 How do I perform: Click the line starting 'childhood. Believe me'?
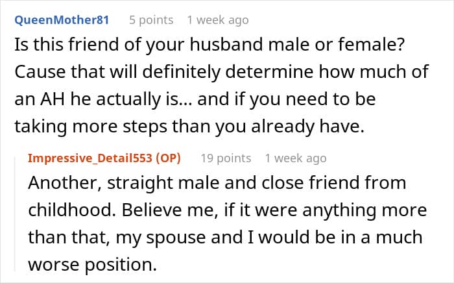pyautogui.click(x=228, y=210)
